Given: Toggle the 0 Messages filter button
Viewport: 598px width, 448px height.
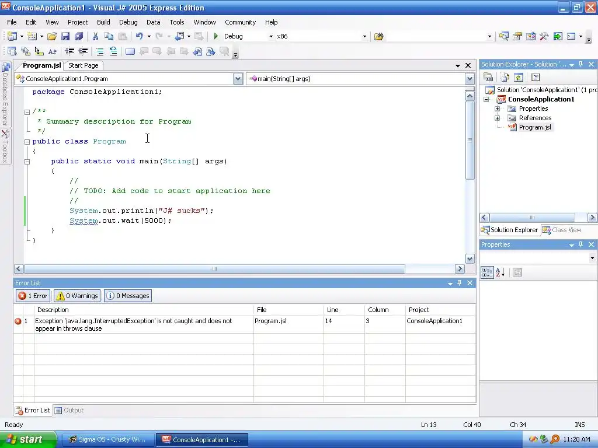Looking at the screenshot, I should [128, 296].
